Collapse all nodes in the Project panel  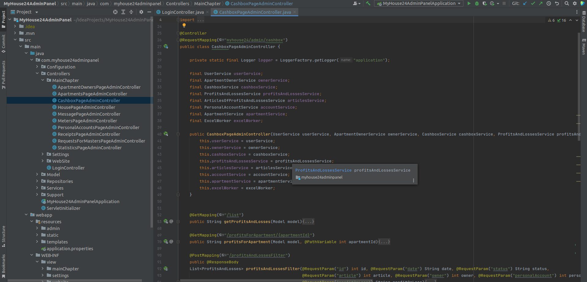[x=131, y=12]
